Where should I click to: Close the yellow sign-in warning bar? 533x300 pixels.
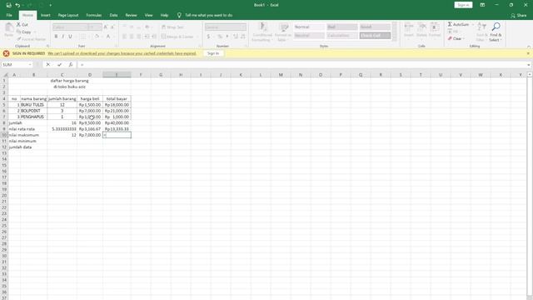click(528, 53)
